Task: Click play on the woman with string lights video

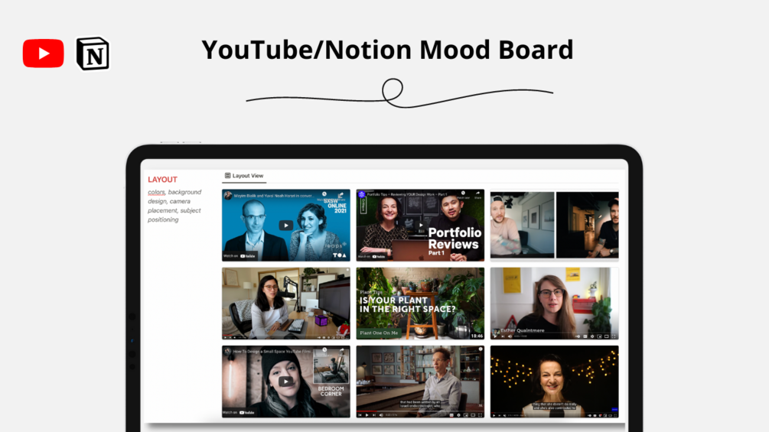Action: coord(494,415)
